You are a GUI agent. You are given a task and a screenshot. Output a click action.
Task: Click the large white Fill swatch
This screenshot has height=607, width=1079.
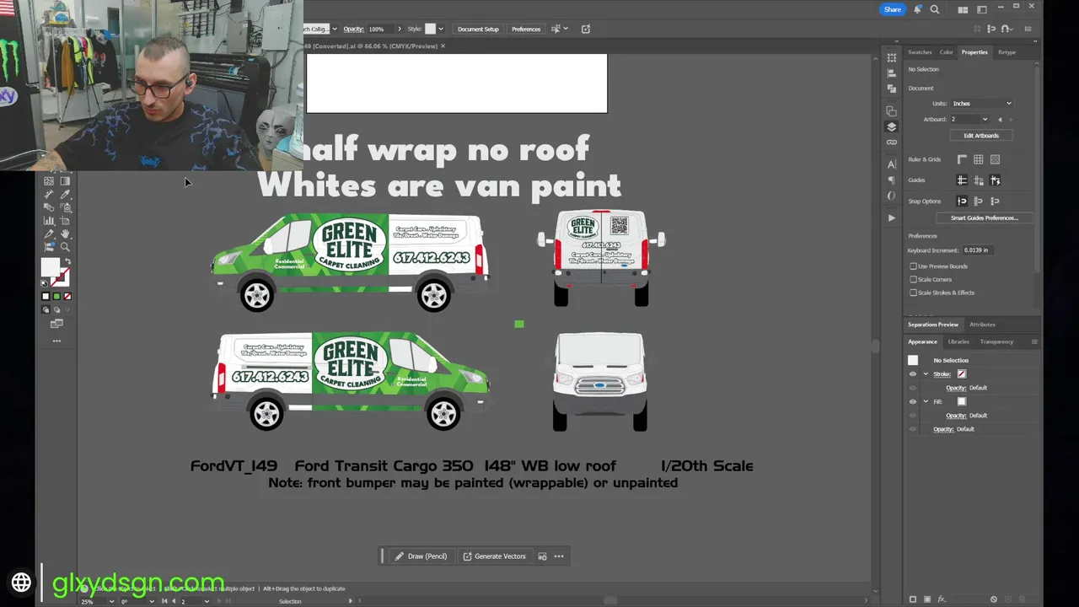coord(51,267)
